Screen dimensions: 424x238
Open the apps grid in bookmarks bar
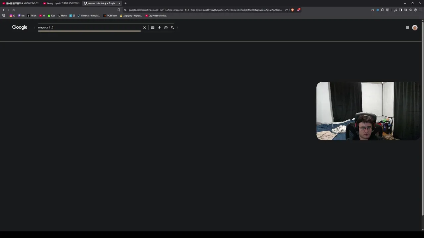click(3, 16)
